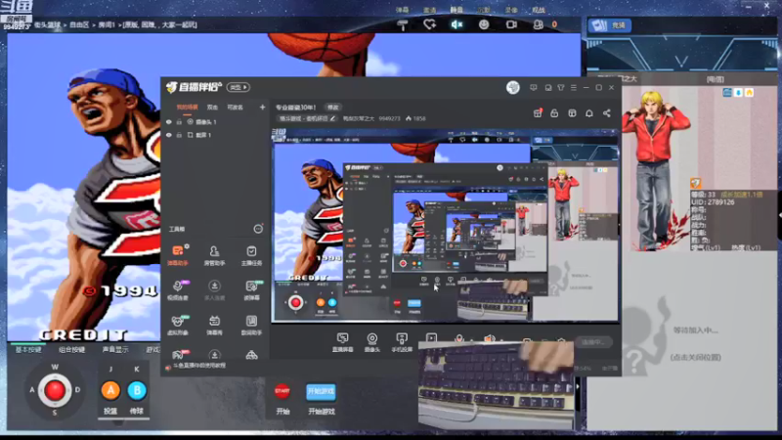Click the video camera icon in game toolbar
The width and height of the screenshot is (782, 440).
(511, 24)
